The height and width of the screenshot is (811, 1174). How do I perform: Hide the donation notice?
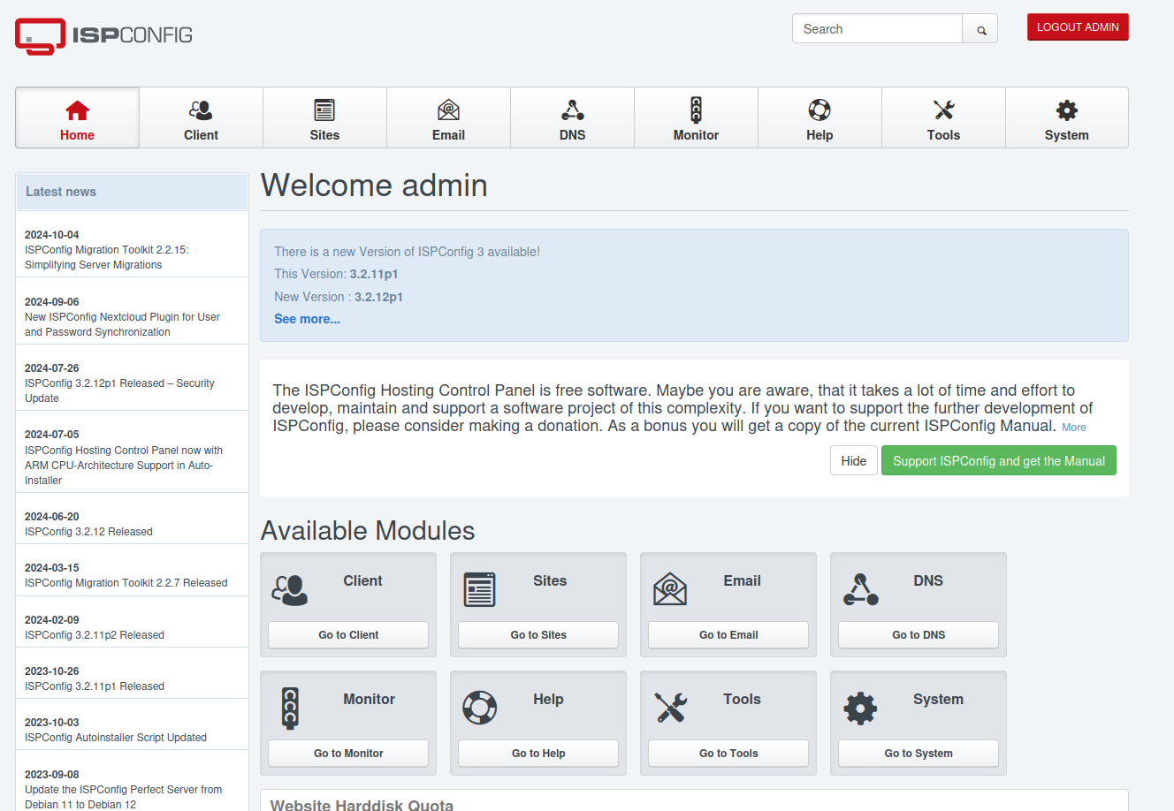pos(854,461)
